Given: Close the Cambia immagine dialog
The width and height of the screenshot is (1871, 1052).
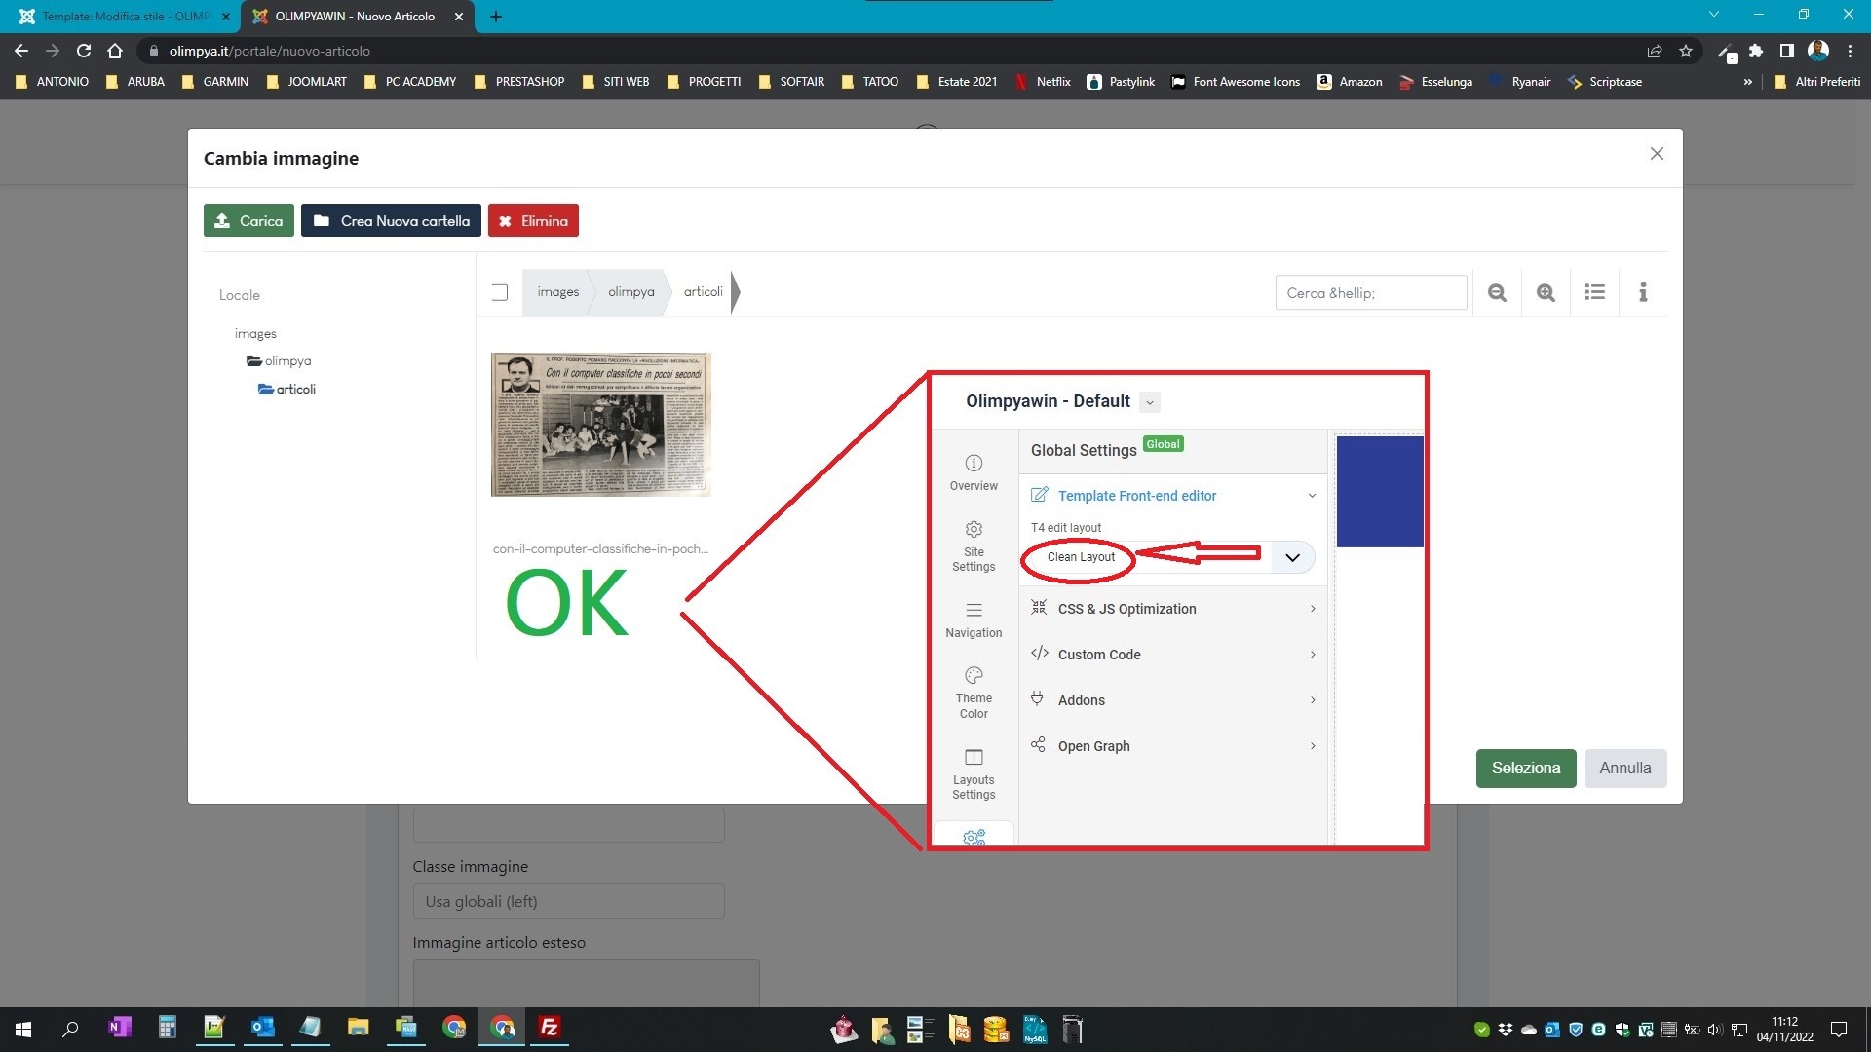Looking at the screenshot, I should (x=1657, y=154).
